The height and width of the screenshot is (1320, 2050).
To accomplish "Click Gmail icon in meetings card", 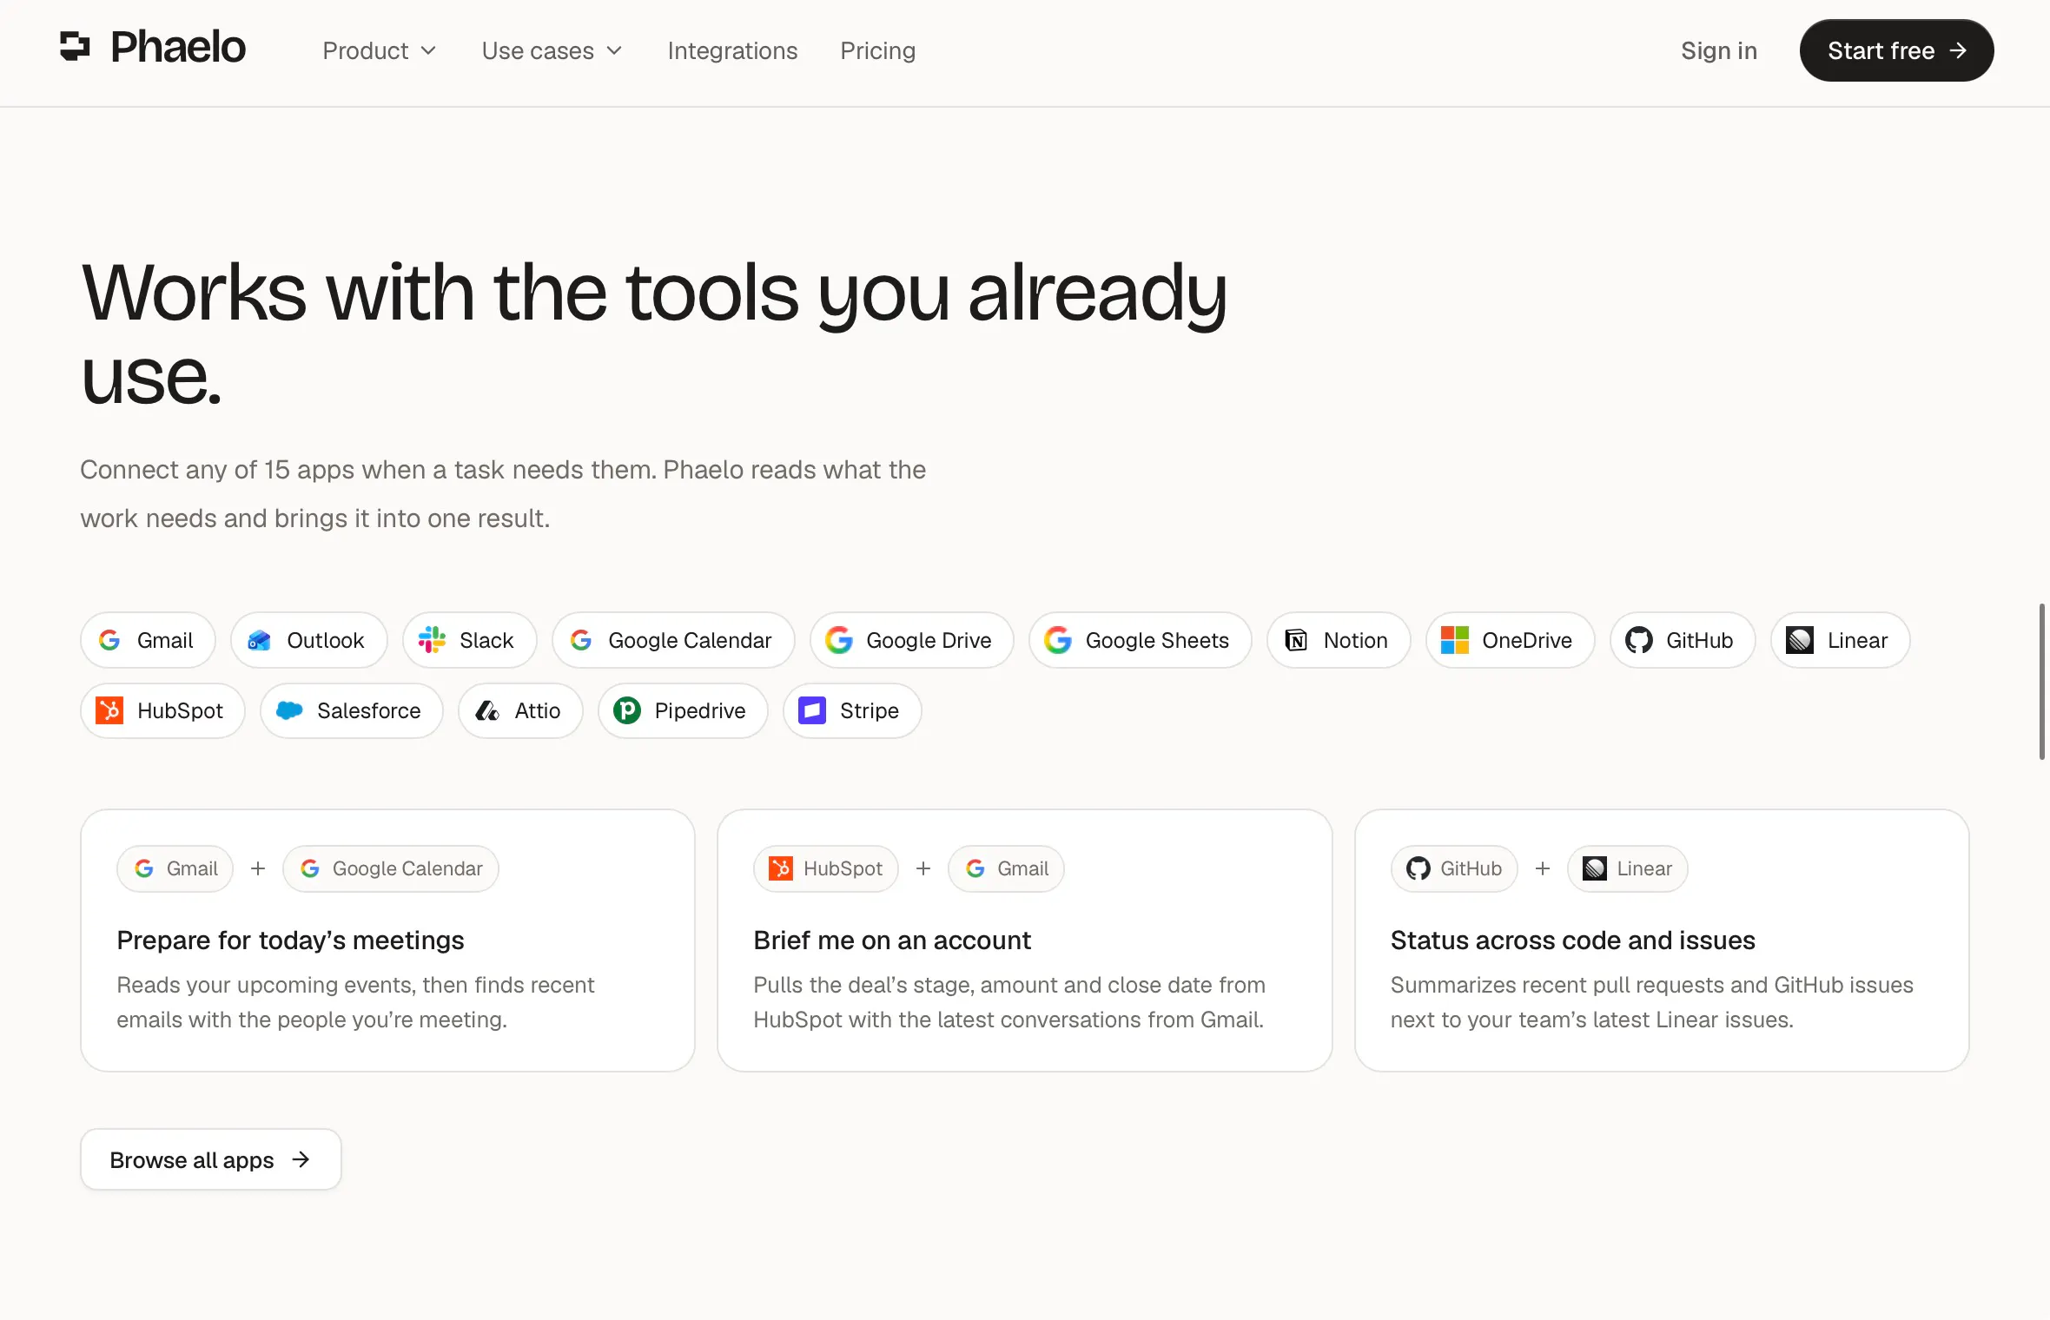I will pos(144,868).
